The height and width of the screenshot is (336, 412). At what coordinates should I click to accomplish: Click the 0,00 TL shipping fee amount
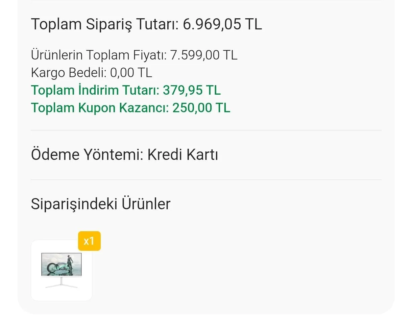(x=131, y=73)
